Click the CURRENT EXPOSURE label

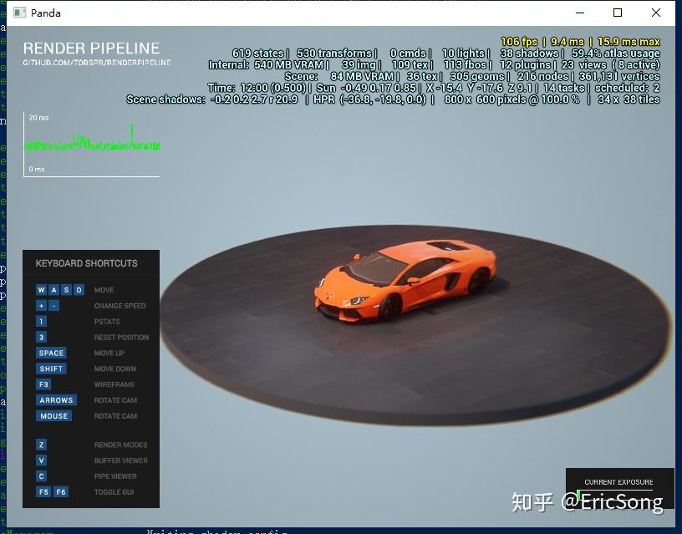(618, 482)
